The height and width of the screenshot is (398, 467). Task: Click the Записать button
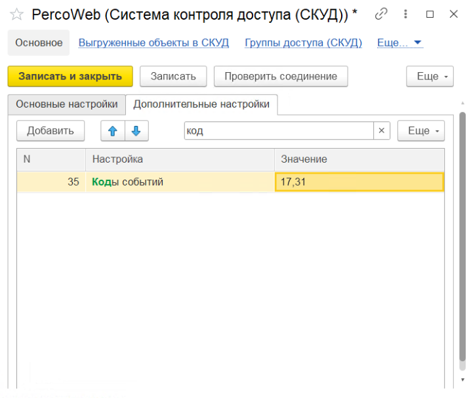(173, 76)
